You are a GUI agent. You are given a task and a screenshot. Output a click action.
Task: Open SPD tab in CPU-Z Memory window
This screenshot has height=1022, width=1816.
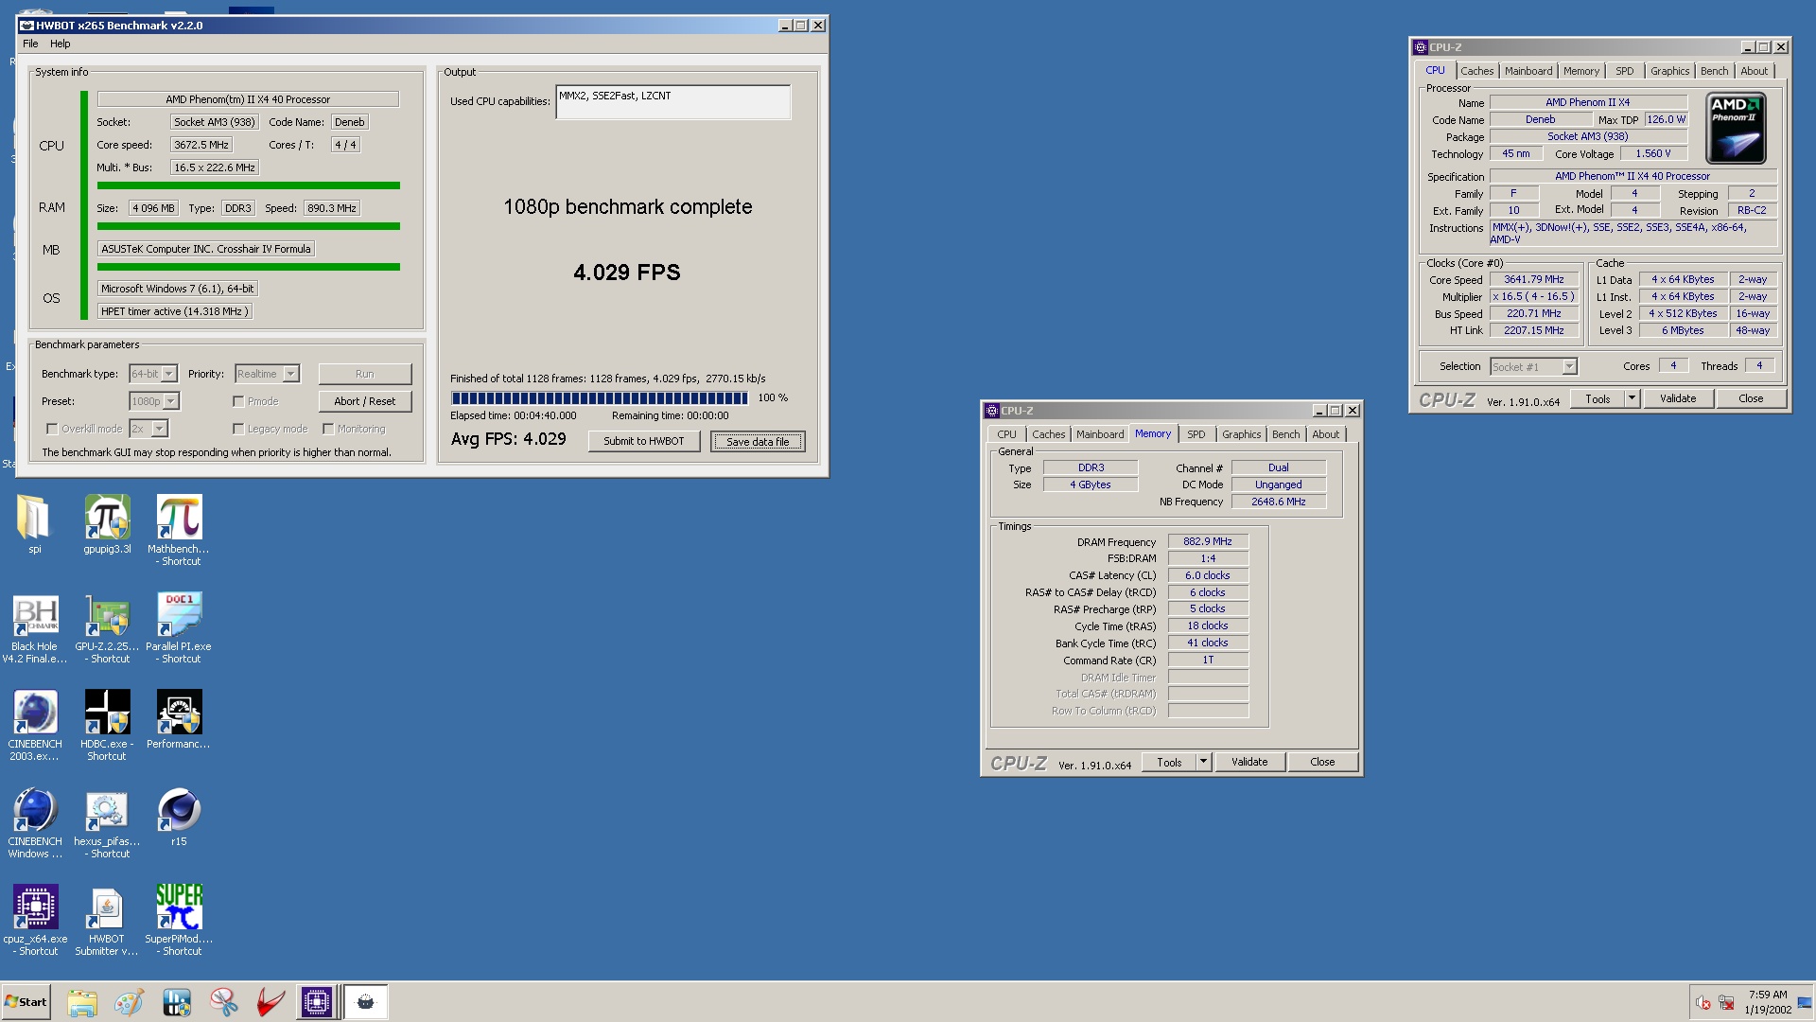pos(1196,434)
